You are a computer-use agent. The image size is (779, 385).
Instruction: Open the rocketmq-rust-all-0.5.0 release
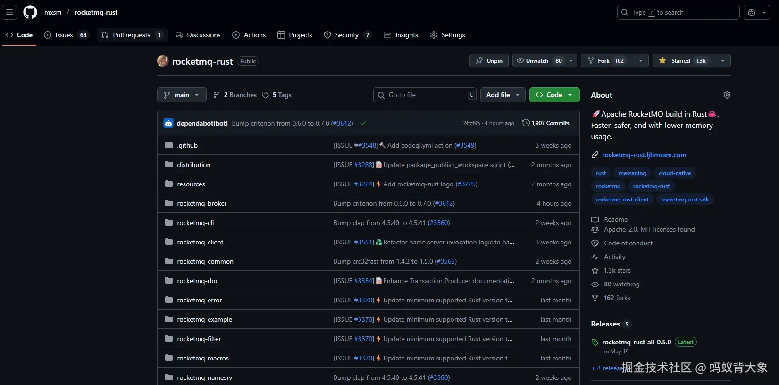click(x=637, y=342)
